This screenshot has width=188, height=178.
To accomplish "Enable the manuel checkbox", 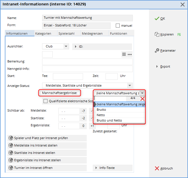I will click(x=118, y=26).
